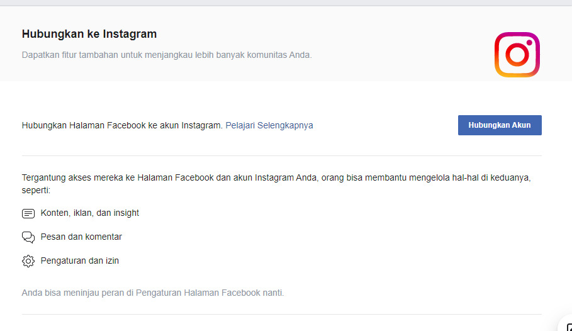Click the 'Tergantung akses mereka' paragraph

pyautogui.click(x=276, y=184)
